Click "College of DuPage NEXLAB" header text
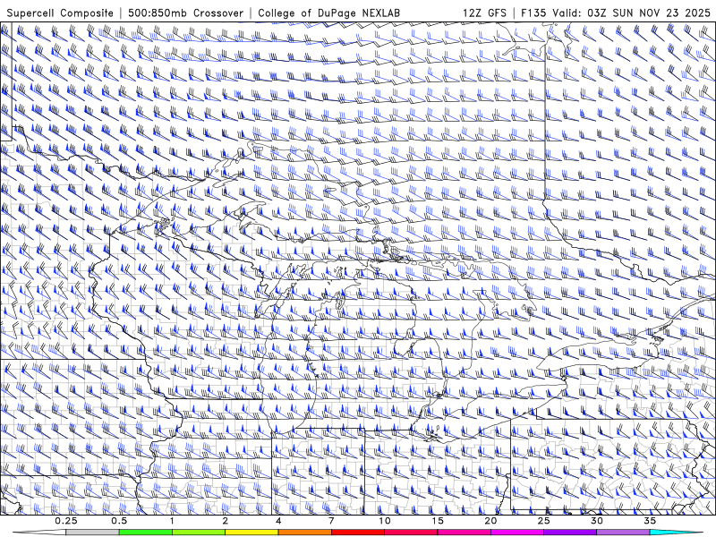This screenshot has height=537, width=716. (328, 13)
